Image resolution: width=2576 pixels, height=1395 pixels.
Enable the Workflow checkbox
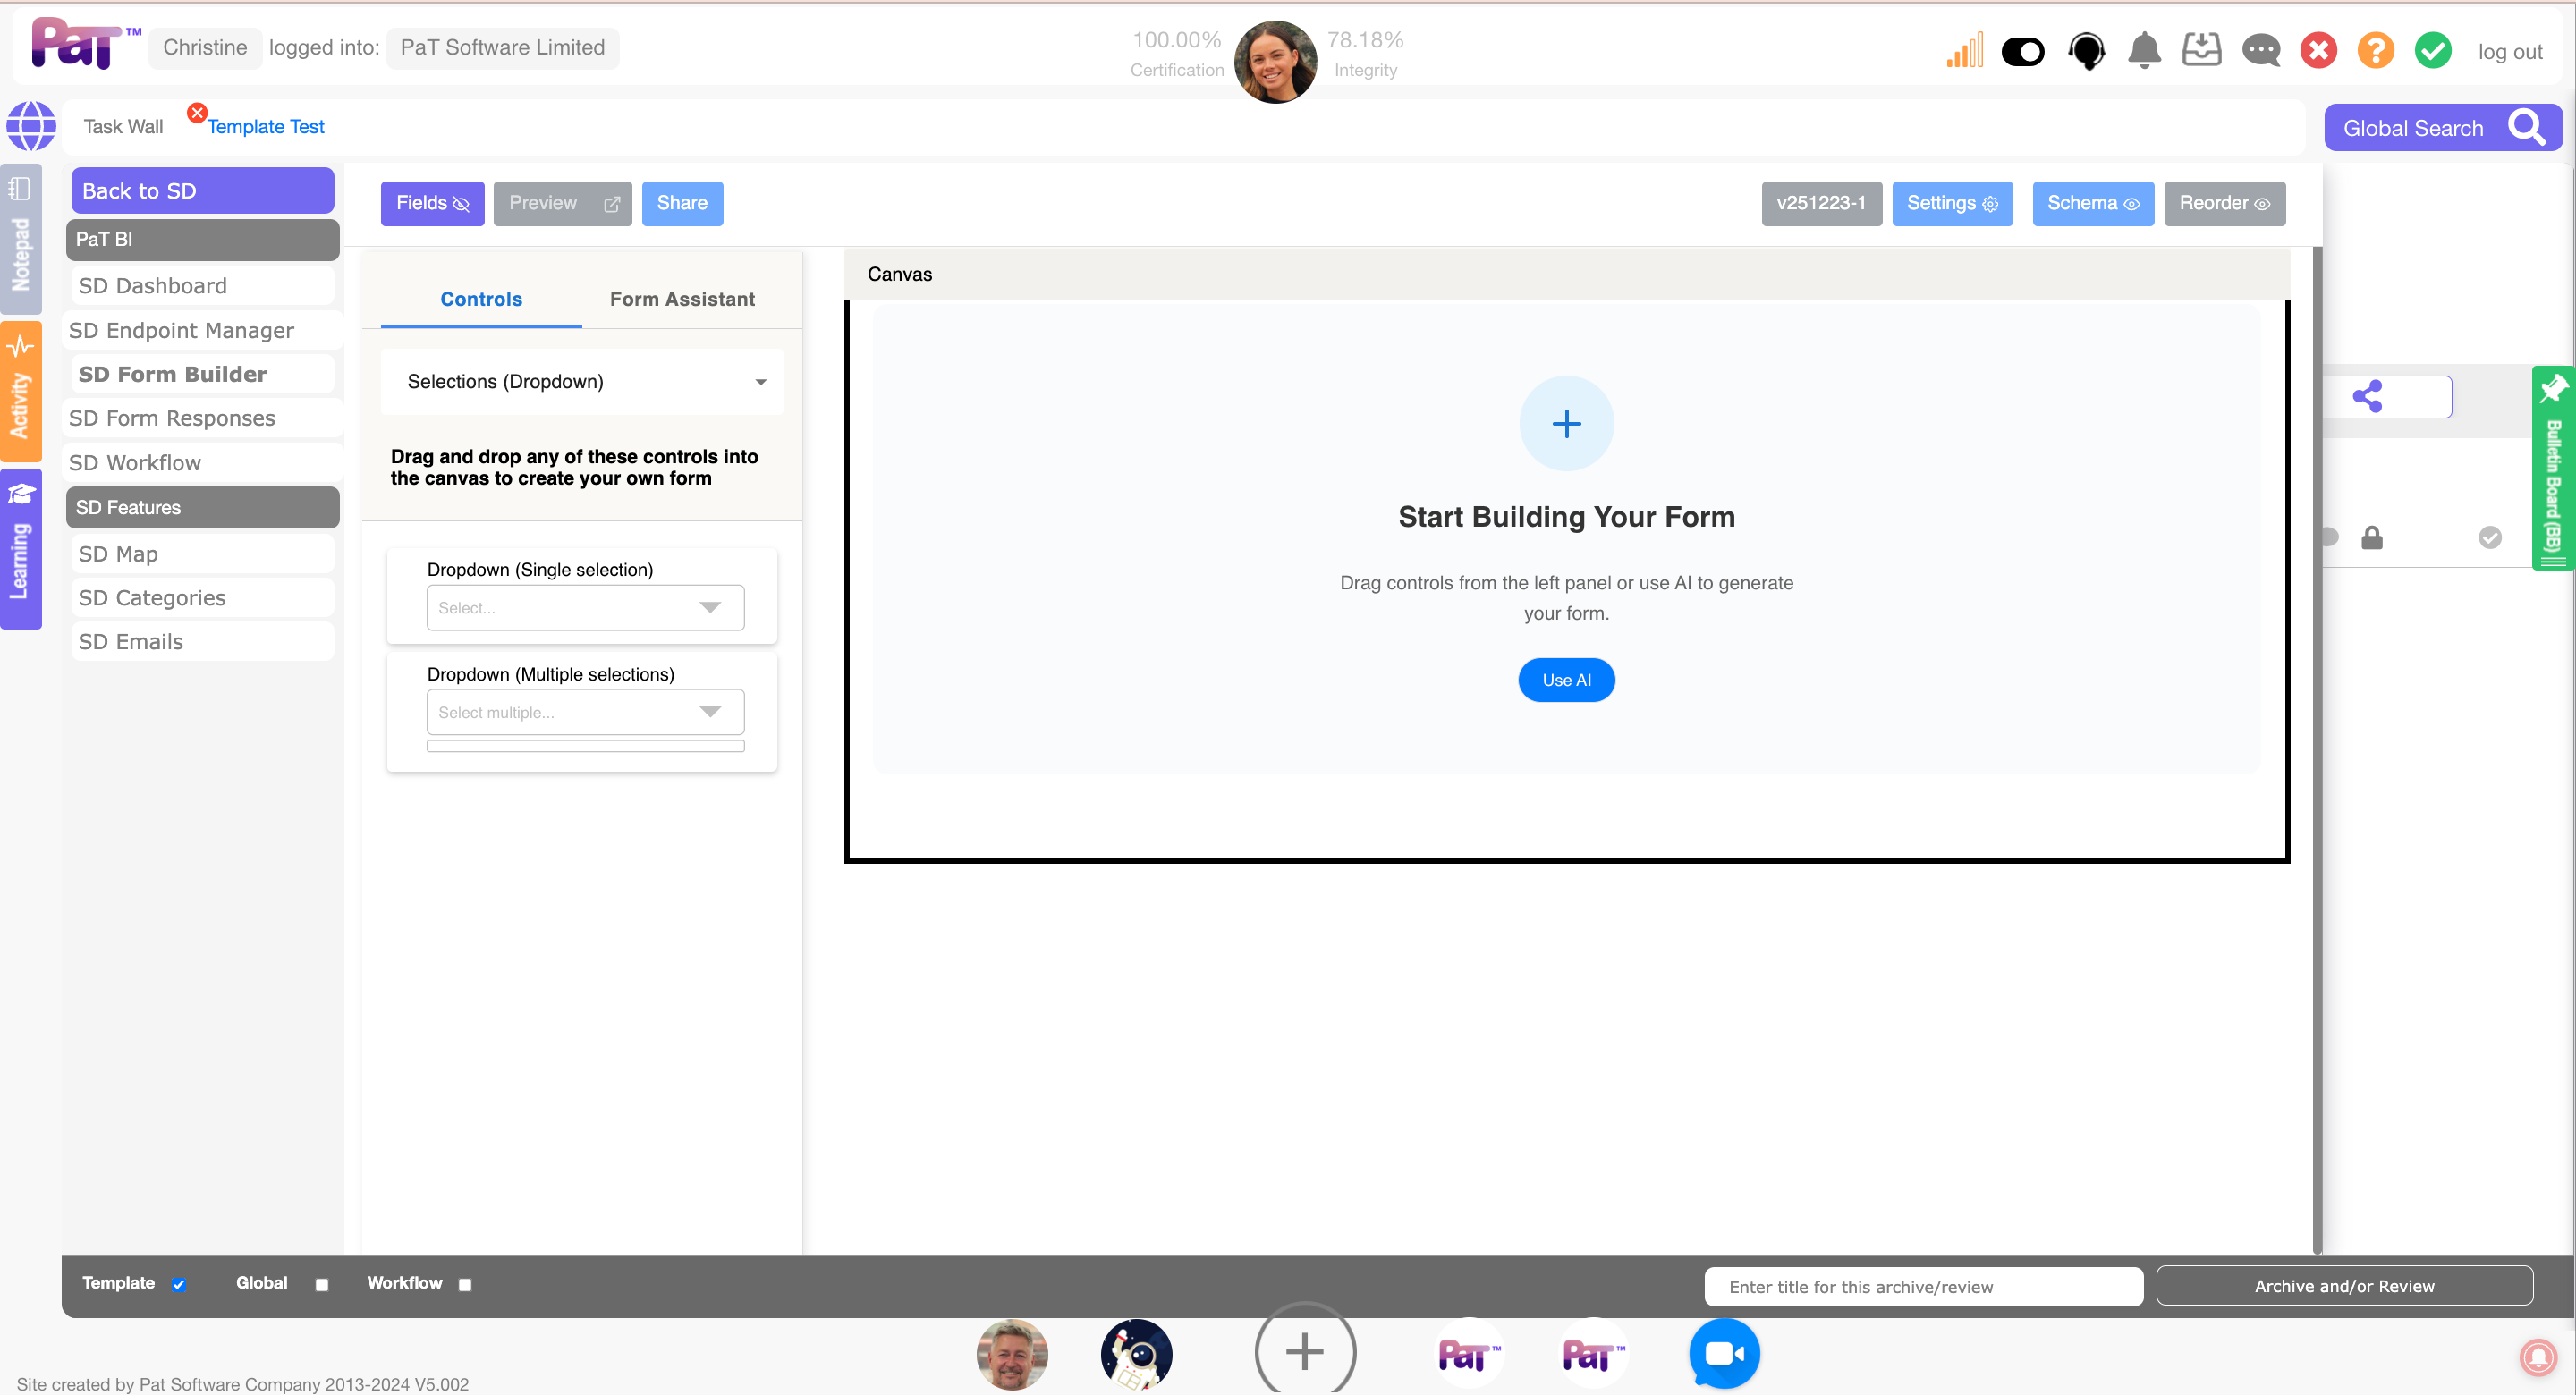click(465, 1284)
